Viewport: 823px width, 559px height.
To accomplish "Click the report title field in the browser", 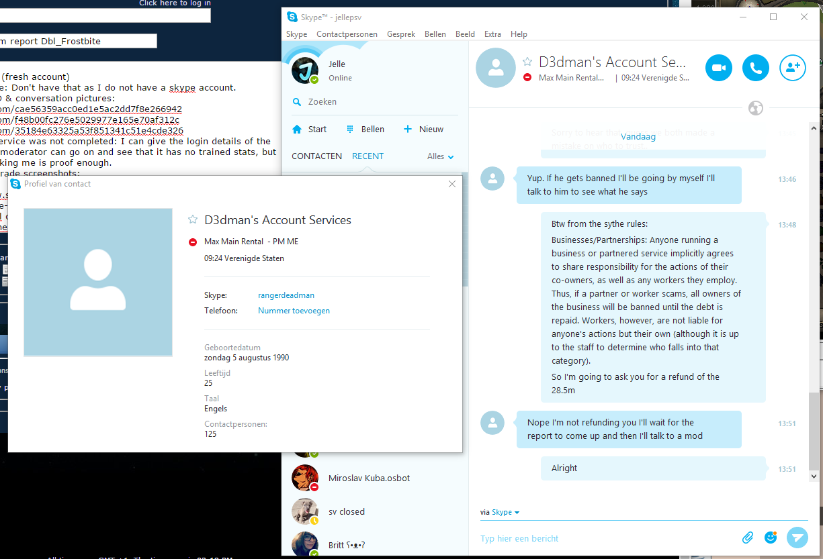I will (78, 41).
